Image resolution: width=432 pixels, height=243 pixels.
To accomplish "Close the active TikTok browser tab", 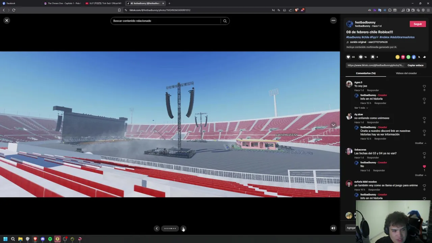I will point(163,3).
